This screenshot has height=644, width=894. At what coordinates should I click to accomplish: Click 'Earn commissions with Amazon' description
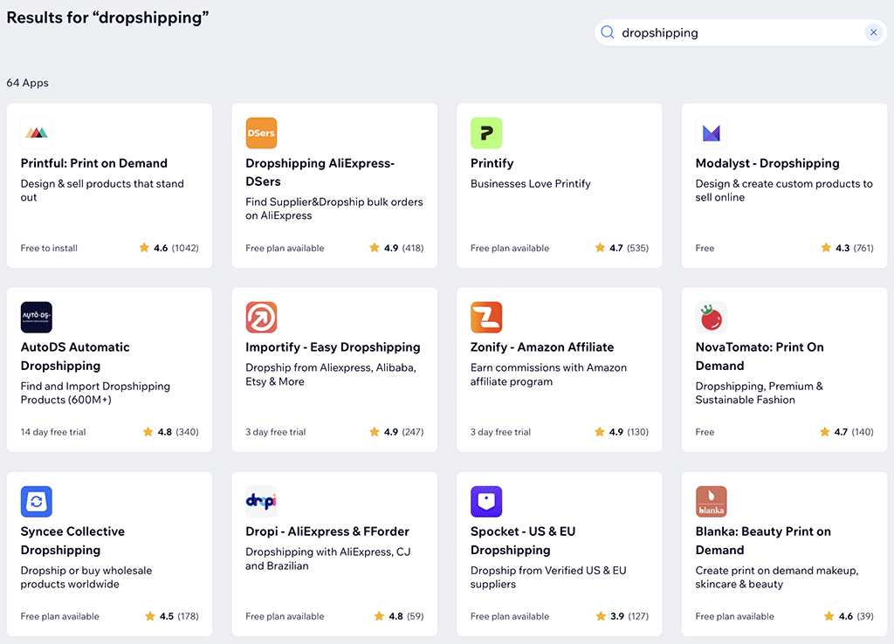coord(548,374)
